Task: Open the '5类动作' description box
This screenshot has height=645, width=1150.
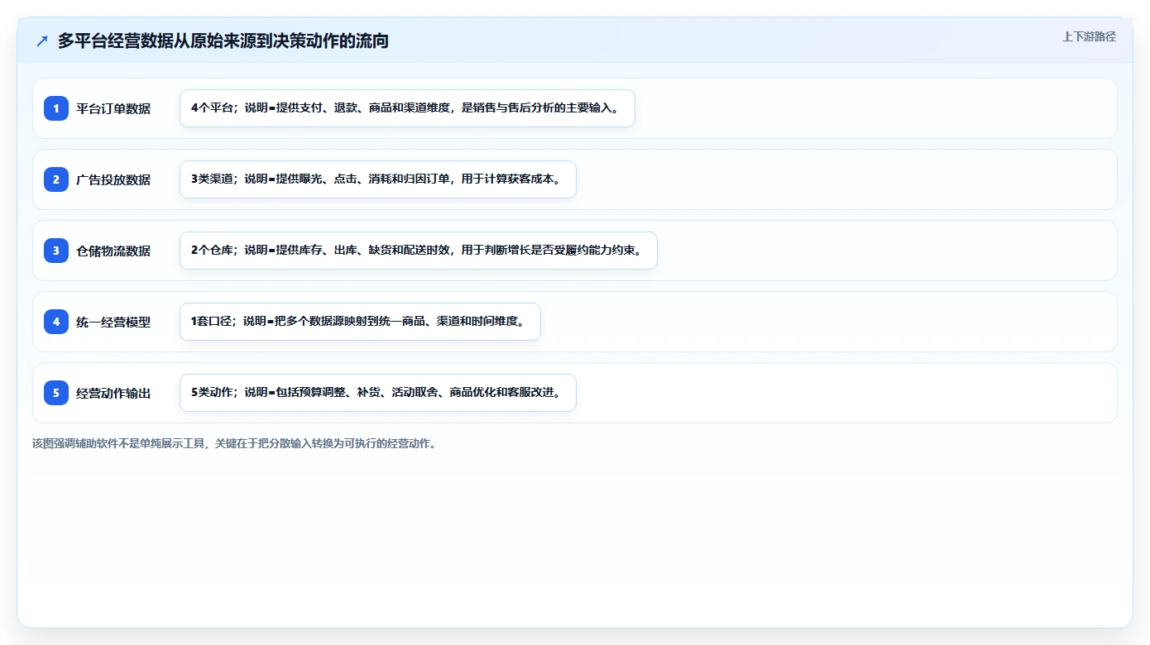Action: click(378, 393)
